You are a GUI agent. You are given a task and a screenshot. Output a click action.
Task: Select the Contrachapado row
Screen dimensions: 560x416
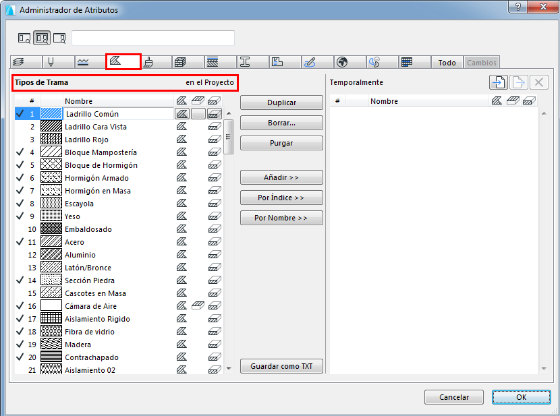point(119,357)
